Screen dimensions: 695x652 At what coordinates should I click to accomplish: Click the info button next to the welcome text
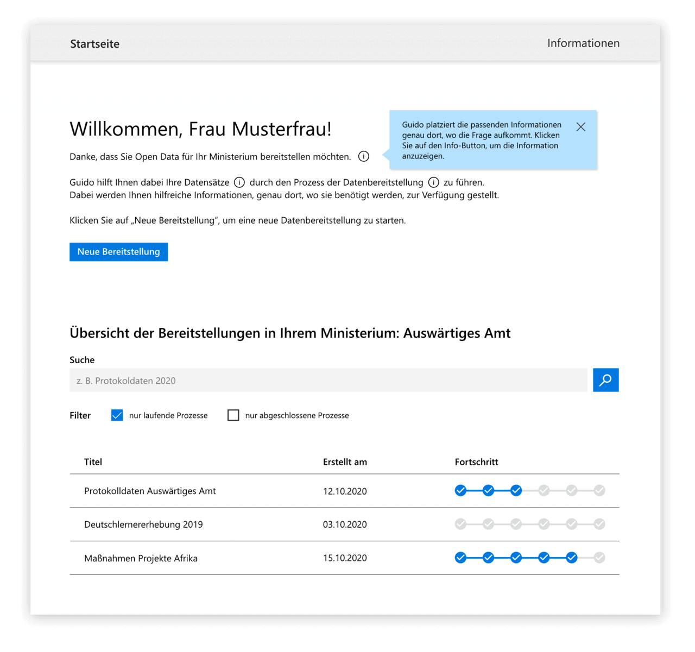click(364, 156)
